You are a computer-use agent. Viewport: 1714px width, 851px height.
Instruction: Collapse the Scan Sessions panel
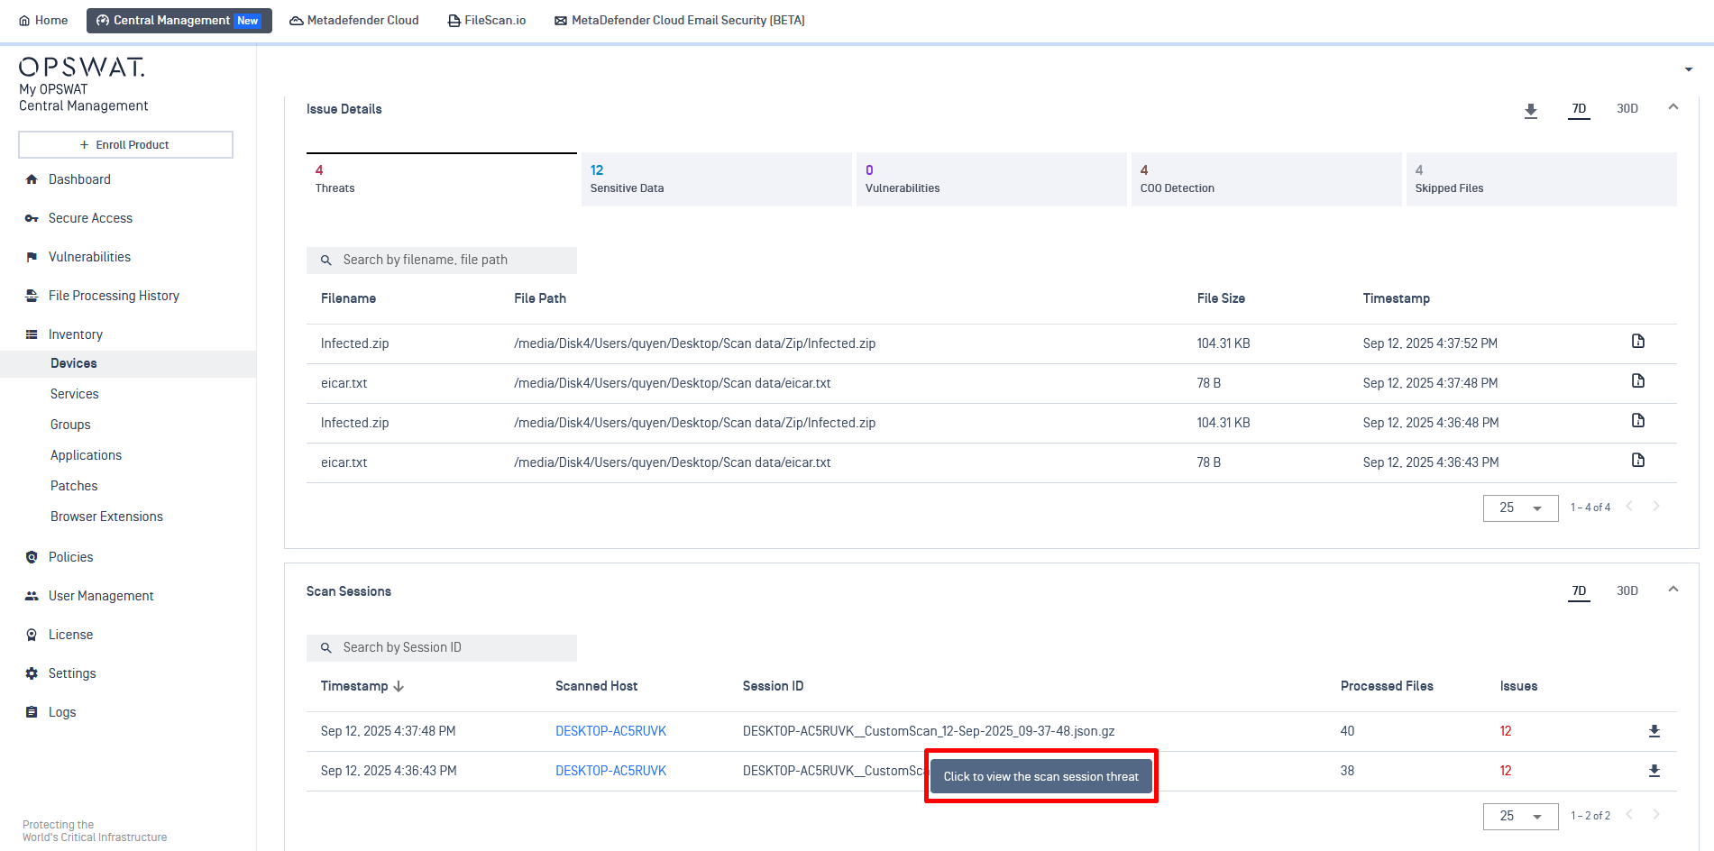(1673, 590)
